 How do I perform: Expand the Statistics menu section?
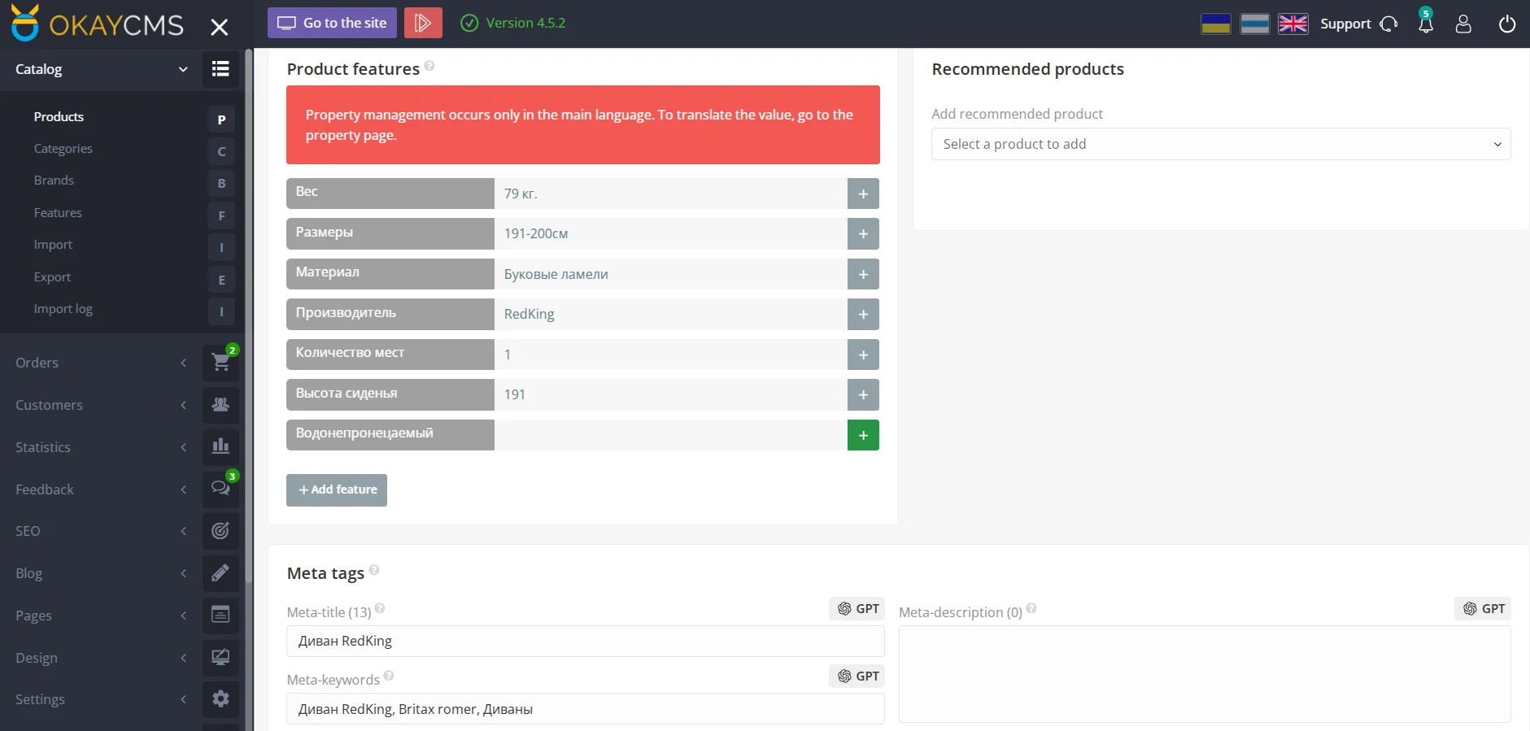point(183,447)
